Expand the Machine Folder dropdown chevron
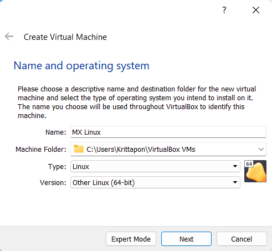 coord(261,149)
